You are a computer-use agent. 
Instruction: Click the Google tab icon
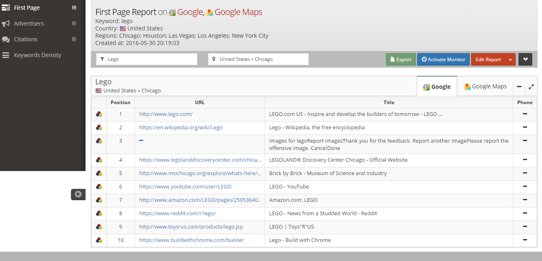point(426,87)
